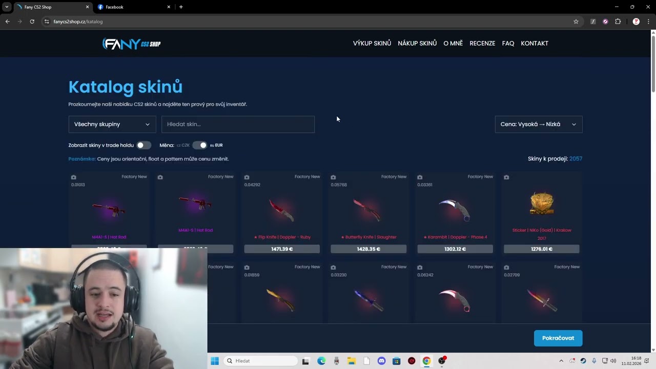Bookmark this page with the star icon
This screenshot has height=369, width=656.
[x=576, y=22]
